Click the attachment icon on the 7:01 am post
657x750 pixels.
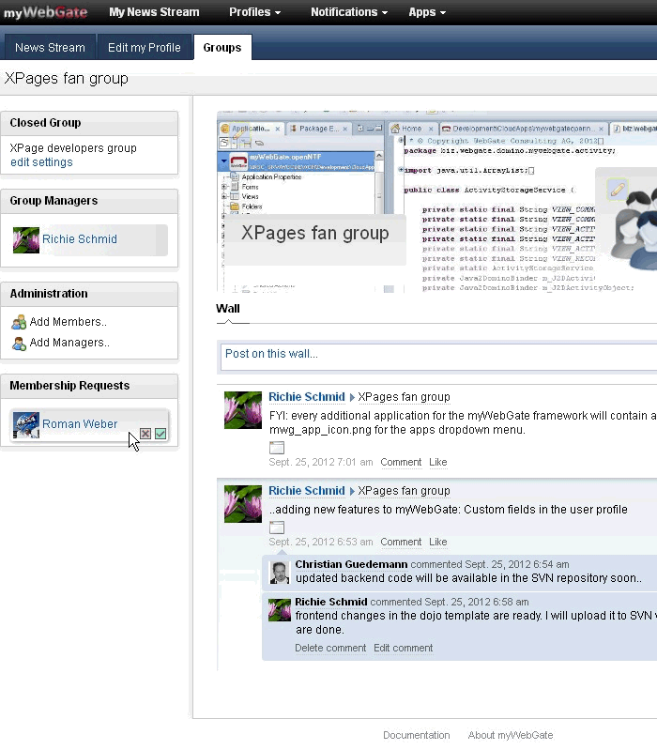pos(276,448)
